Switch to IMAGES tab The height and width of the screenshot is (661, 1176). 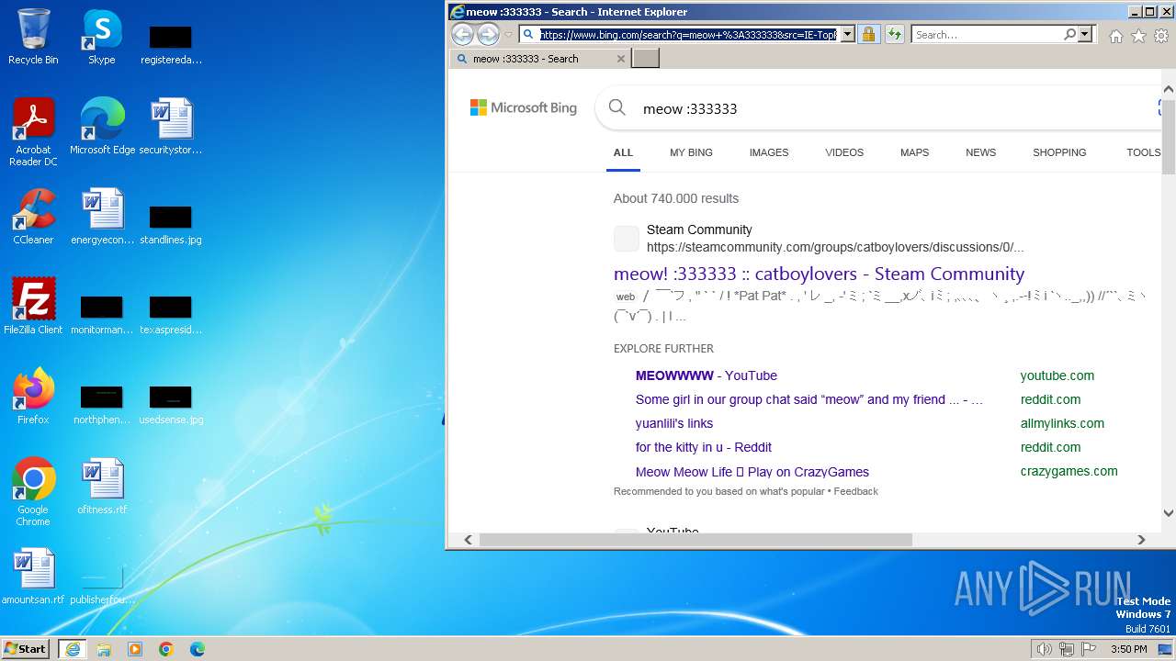click(769, 152)
